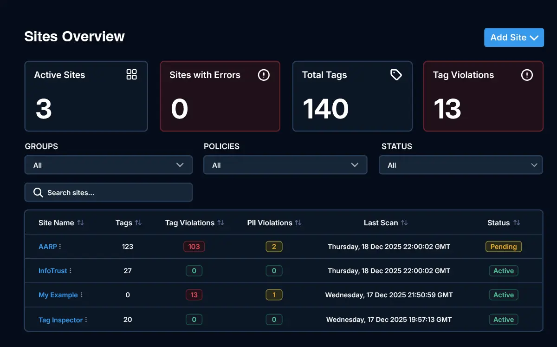557x347 pixels.
Task: Click the red 103 tag violations badge
Action: (194, 247)
